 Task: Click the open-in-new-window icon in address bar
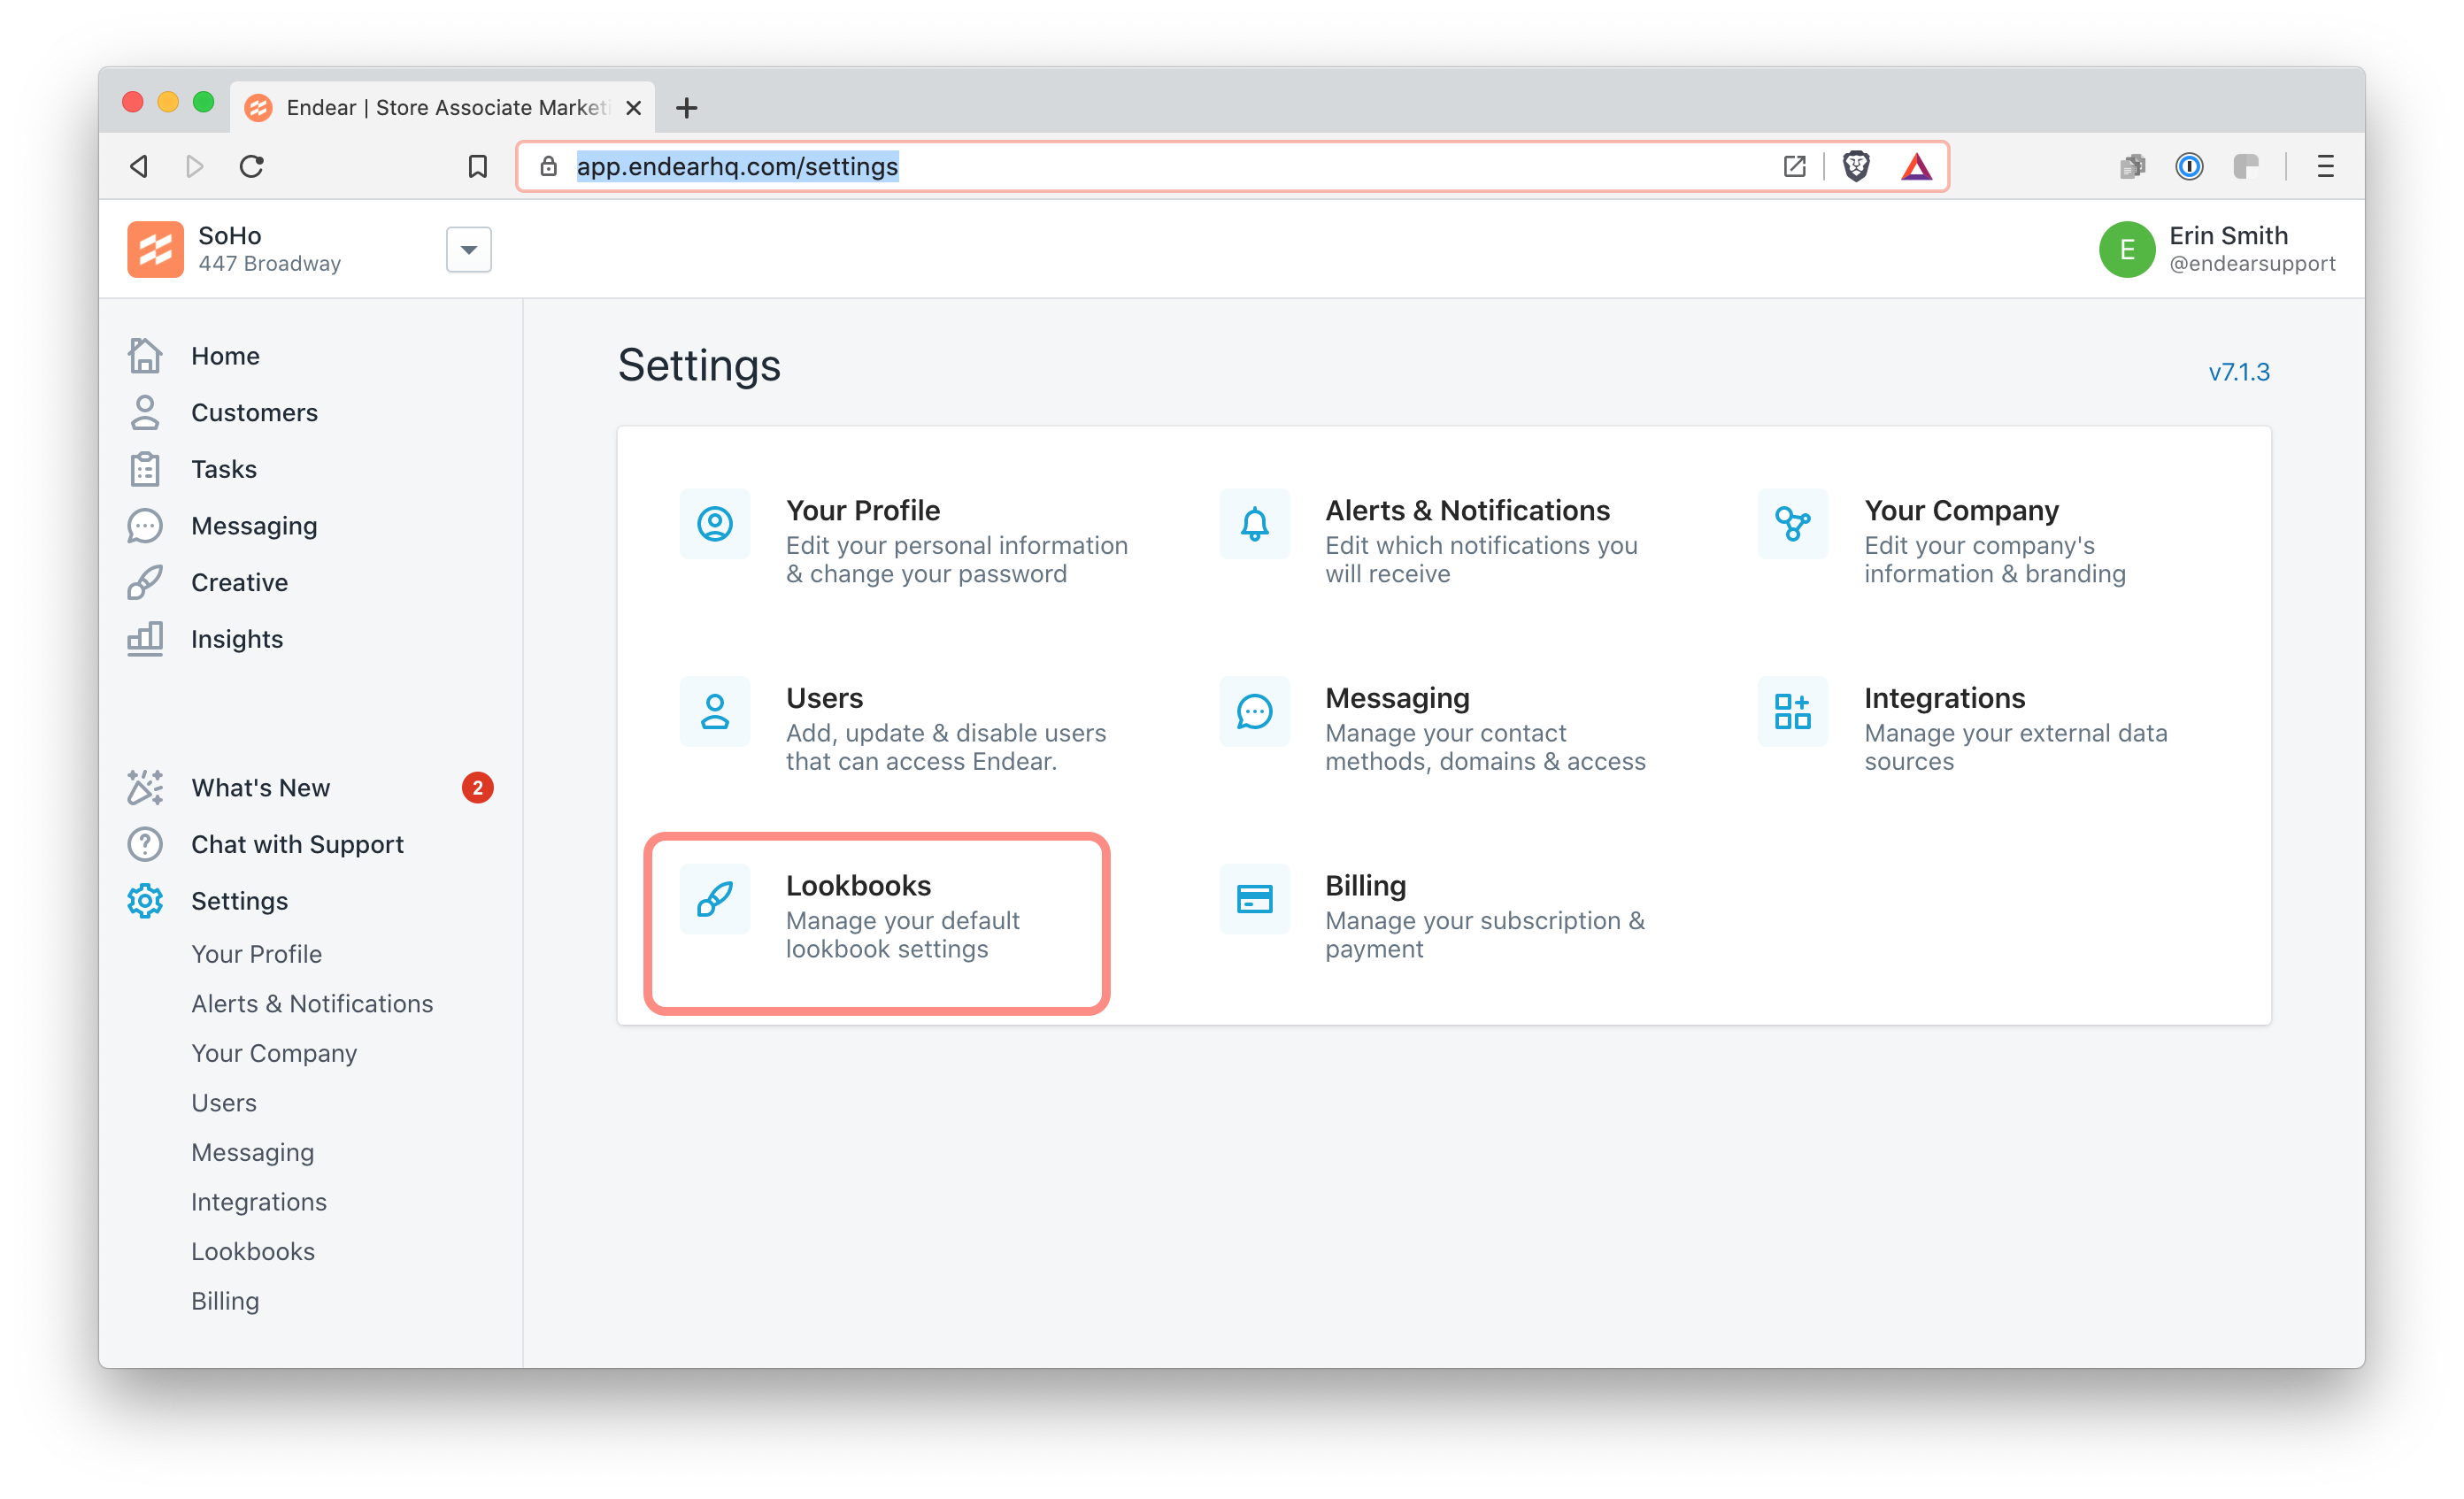1794,166
